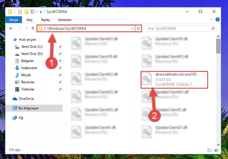Click pin icon next to İndirmeler
Image resolution: width=228 pixels, height=159 pixels.
click(60, 68)
